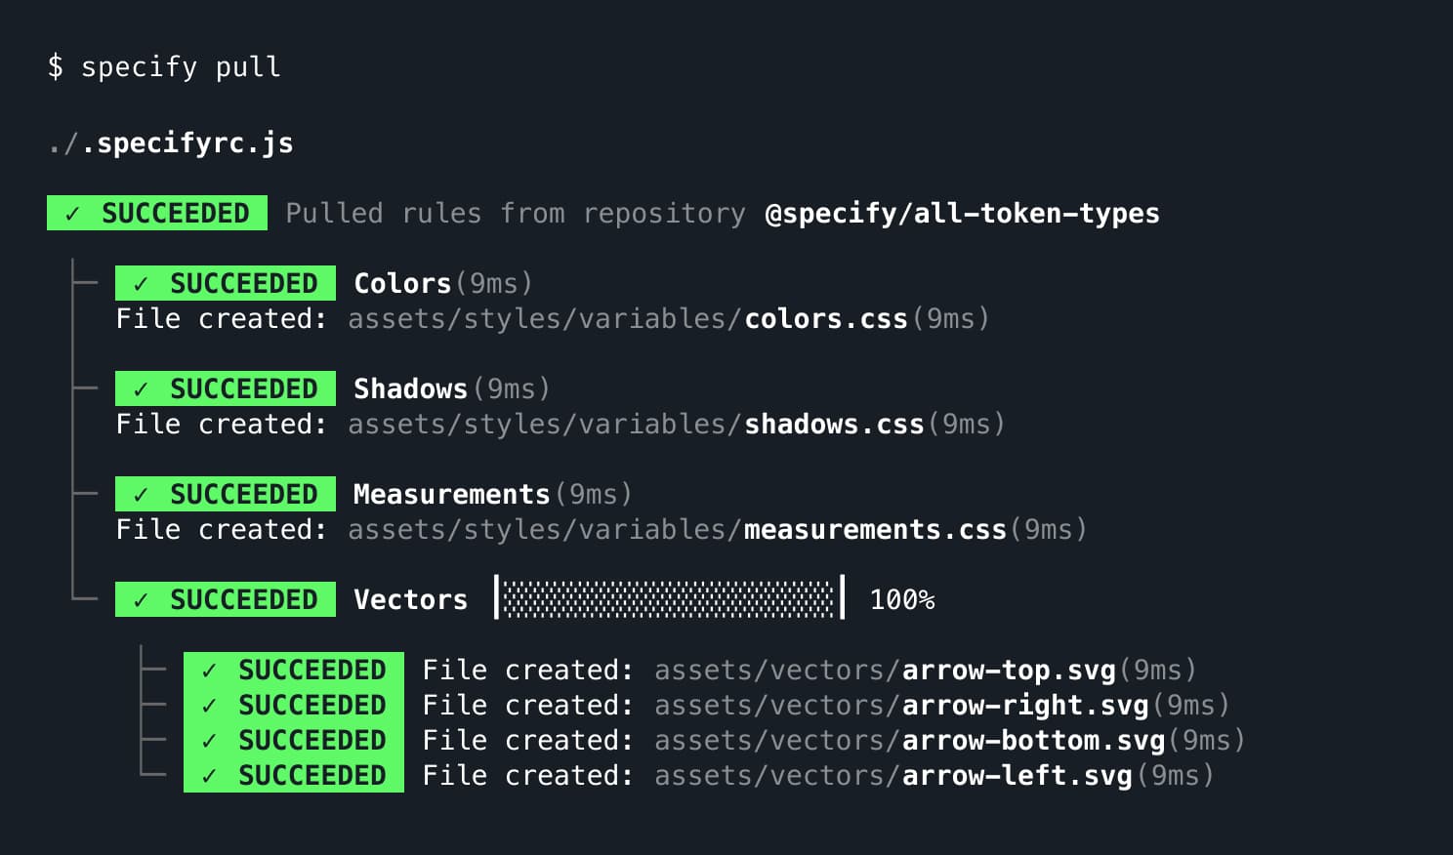1453x855 pixels.
Task: Click 'File created:' label for colors.css
Action: point(222,319)
